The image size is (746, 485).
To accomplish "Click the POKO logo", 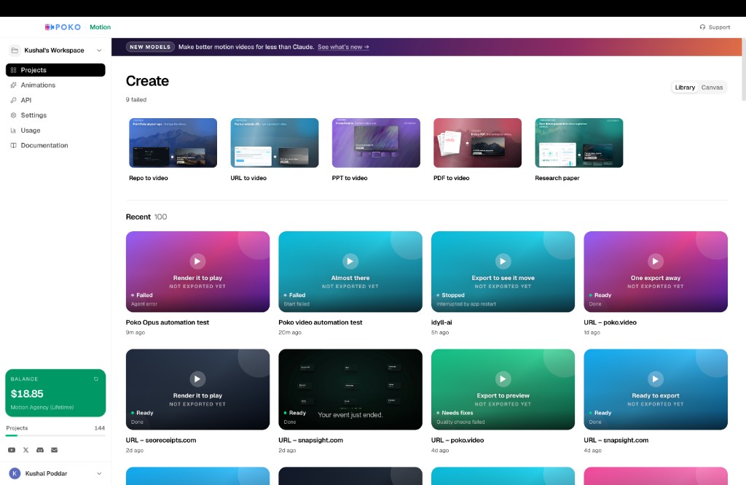I will tap(63, 27).
